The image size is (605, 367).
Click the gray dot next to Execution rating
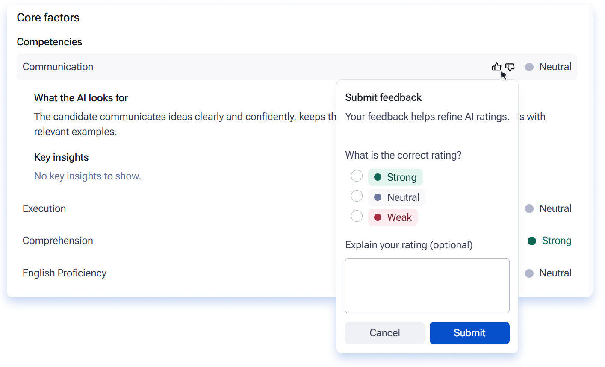tap(529, 208)
